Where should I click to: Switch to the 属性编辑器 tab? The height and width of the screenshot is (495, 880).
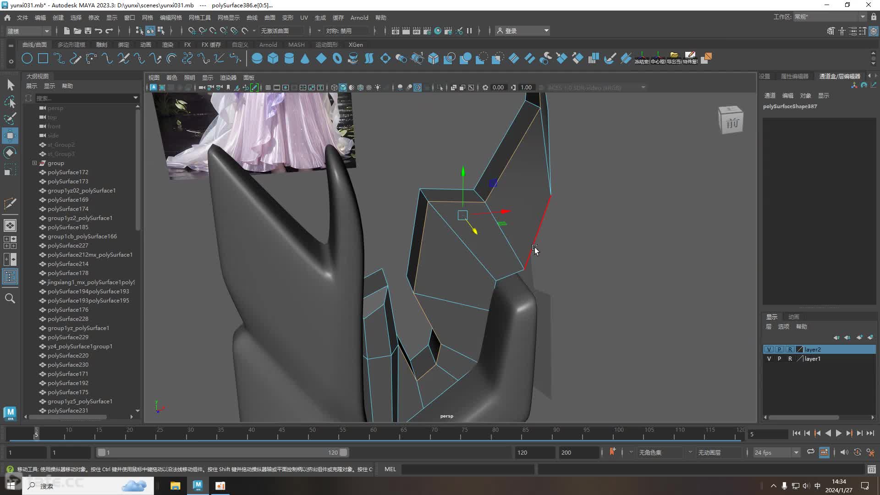795,76
